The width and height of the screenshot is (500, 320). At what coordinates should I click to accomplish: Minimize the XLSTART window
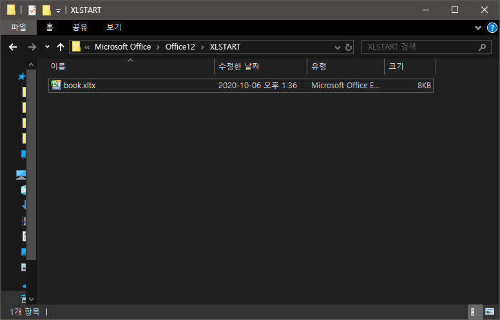coord(426,10)
